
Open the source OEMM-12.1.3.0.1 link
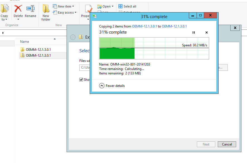click(x=145, y=26)
